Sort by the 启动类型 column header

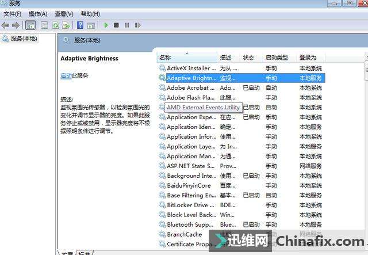pos(279,58)
